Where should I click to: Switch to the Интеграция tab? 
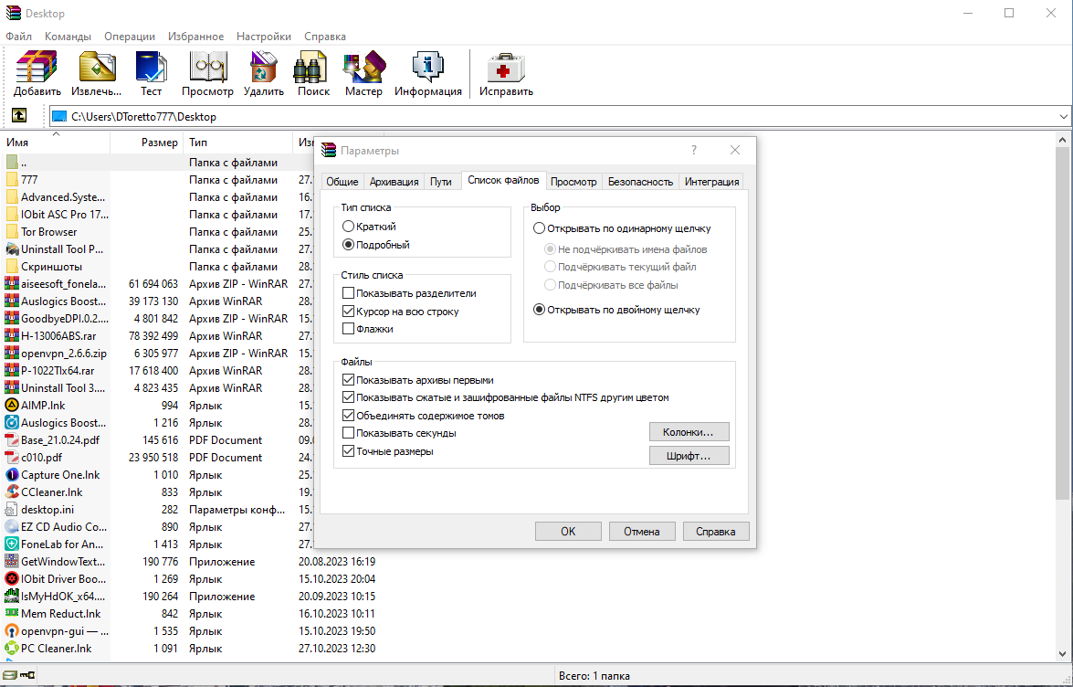[x=711, y=181]
